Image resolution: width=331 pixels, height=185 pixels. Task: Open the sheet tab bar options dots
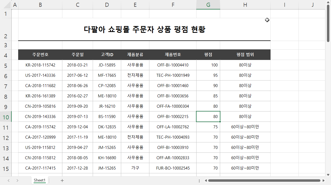[x=199, y=181]
